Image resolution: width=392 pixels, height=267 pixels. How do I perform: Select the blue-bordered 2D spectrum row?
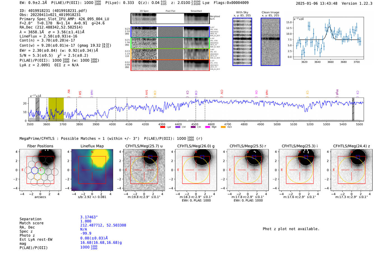click(x=170, y=32)
